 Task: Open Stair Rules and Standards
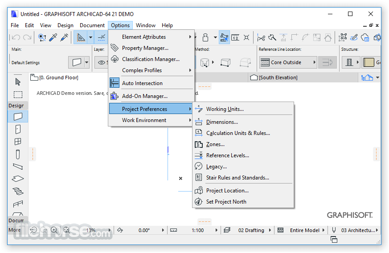[243, 178]
